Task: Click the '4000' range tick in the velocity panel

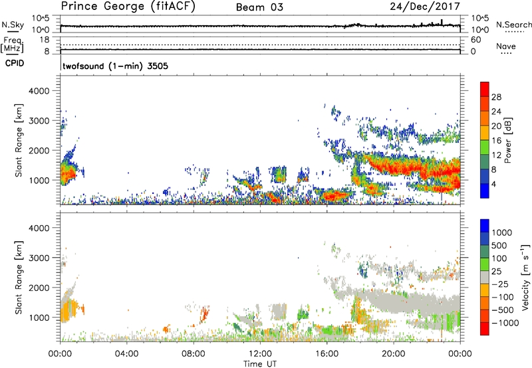Action: [39, 228]
